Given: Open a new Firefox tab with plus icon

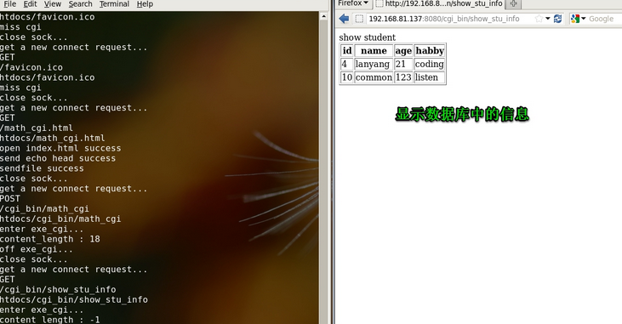Looking at the screenshot, I should [x=513, y=4].
